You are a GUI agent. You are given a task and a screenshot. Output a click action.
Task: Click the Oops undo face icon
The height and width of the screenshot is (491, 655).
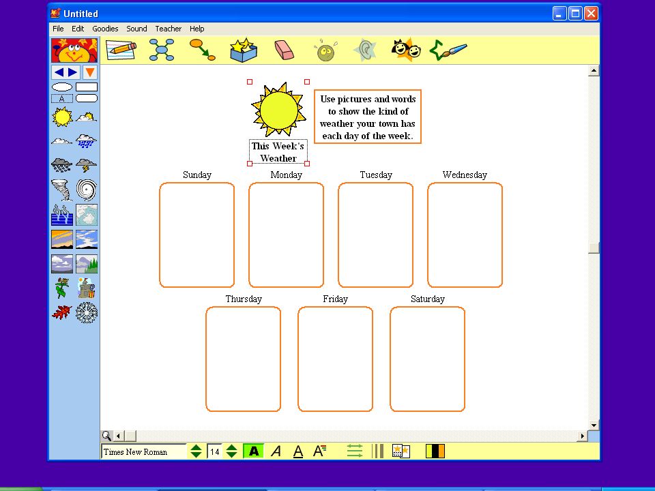pyautogui.click(x=326, y=50)
